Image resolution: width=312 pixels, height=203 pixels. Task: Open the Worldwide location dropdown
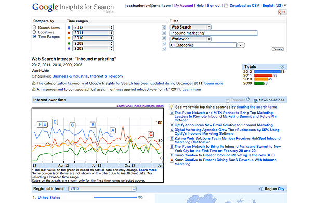pyautogui.click(x=190, y=39)
